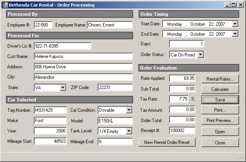Viewport: 246px width, 162px height.
Task: Click the Close button at bottom right
Action: click(x=220, y=142)
